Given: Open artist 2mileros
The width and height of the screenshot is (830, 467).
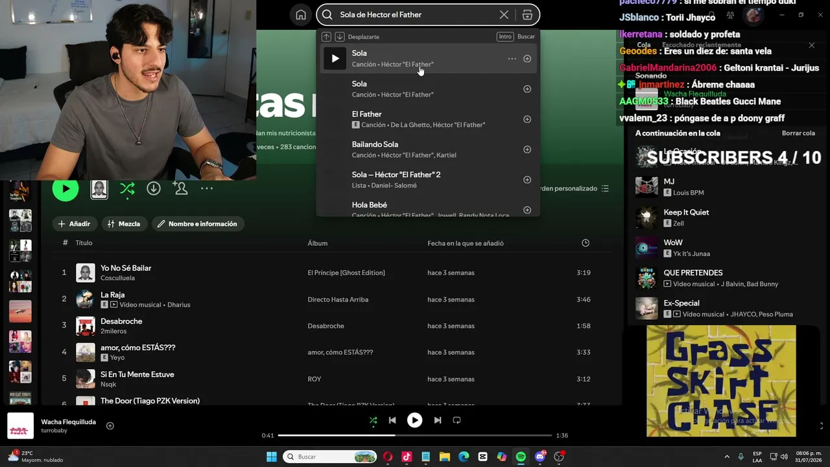Looking at the screenshot, I should pos(114,331).
